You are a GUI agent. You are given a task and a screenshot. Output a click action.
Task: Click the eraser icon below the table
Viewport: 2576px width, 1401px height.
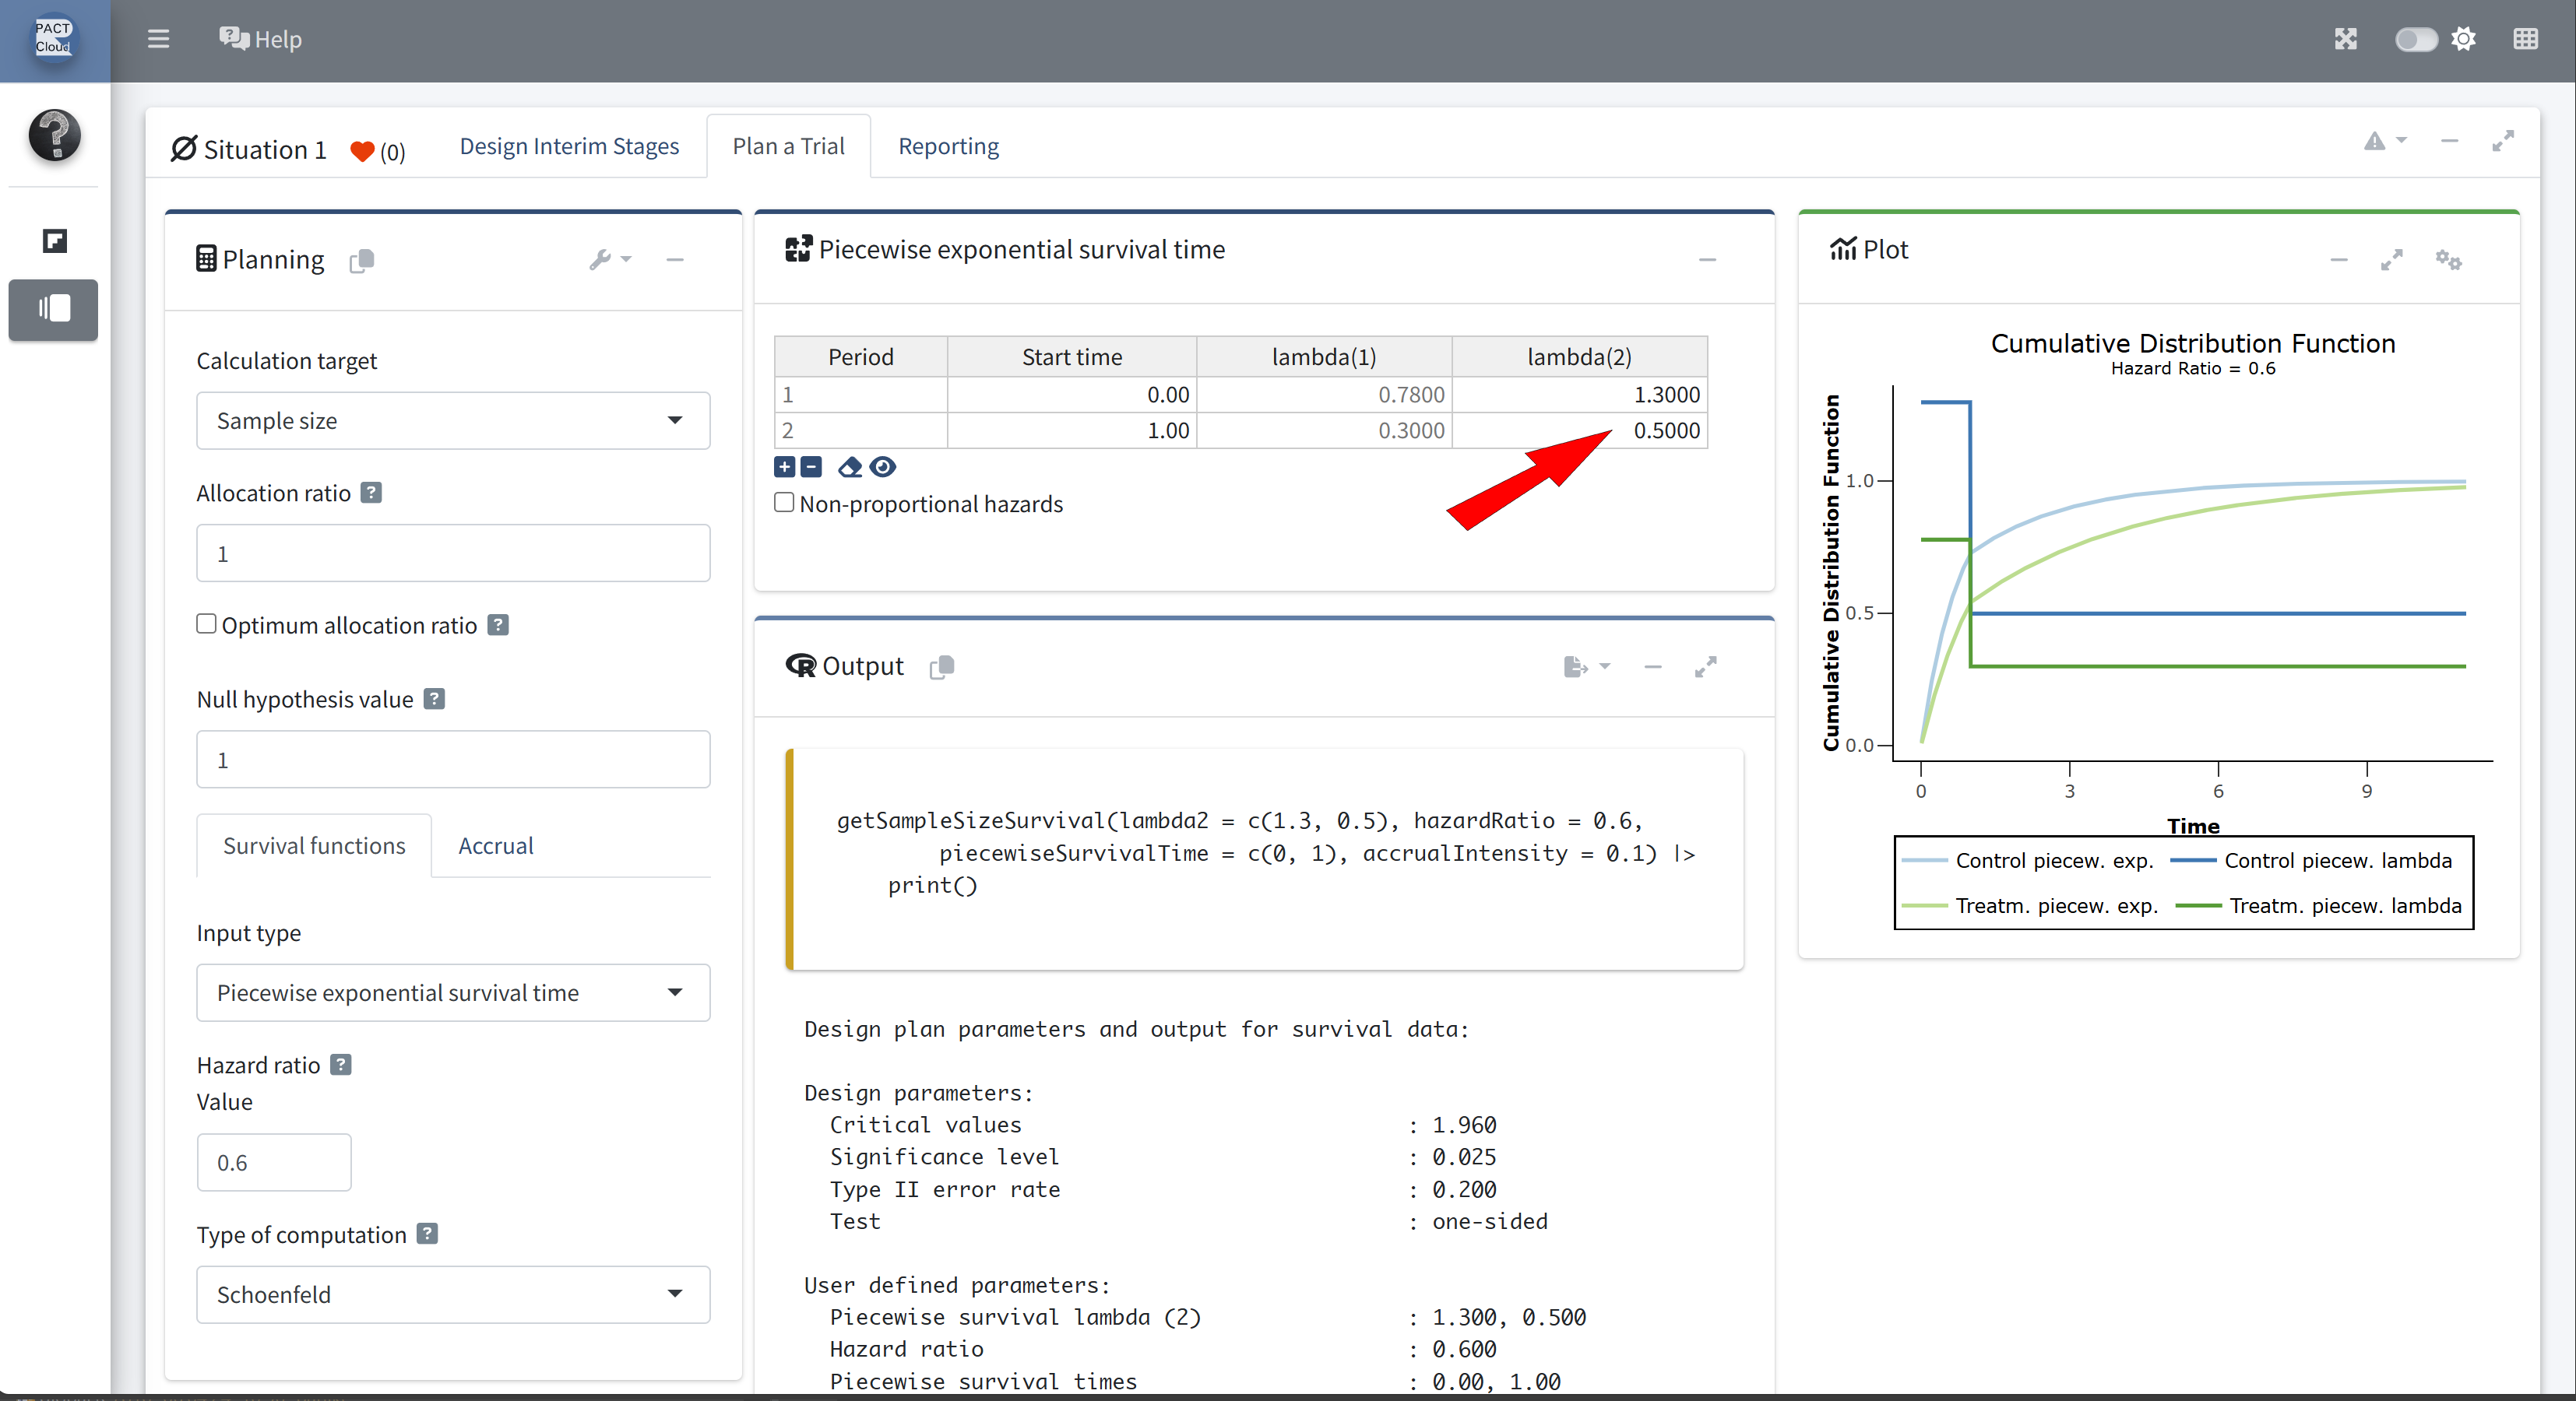(x=850, y=467)
